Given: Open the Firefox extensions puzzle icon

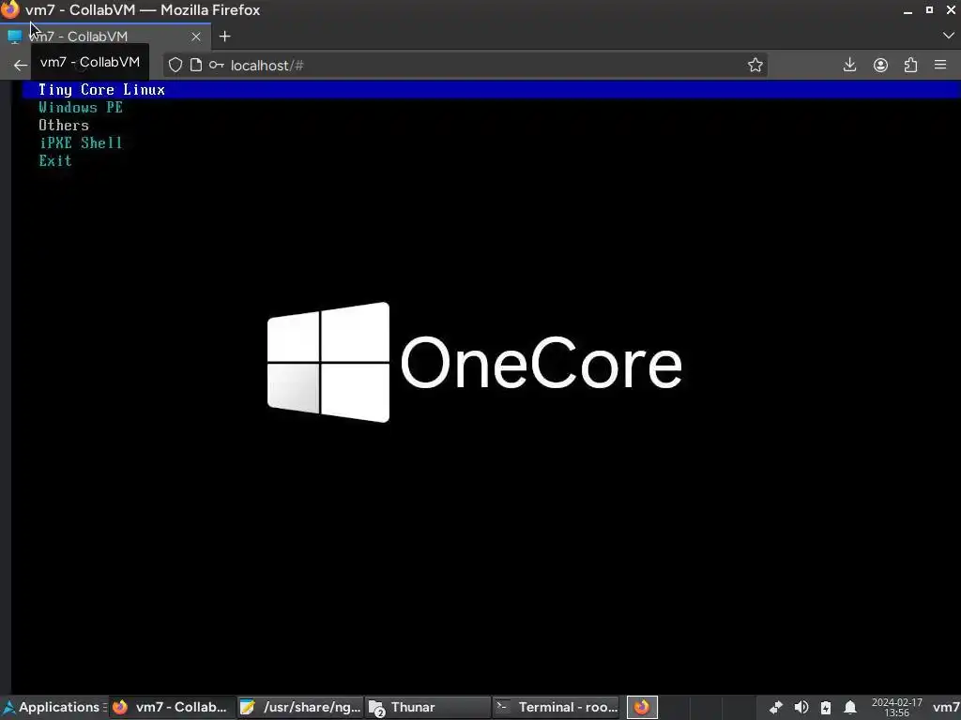Looking at the screenshot, I should point(910,65).
